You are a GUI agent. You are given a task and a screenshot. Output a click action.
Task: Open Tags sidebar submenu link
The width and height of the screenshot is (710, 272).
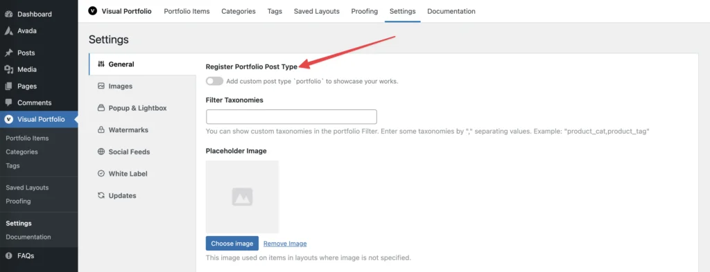coord(12,166)
